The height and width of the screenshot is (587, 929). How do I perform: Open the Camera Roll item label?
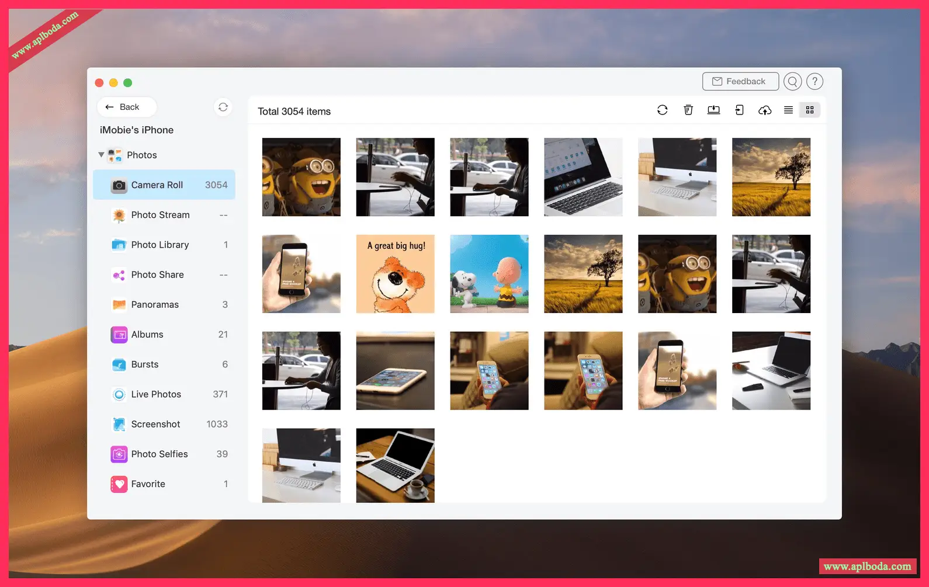[157, 185]
